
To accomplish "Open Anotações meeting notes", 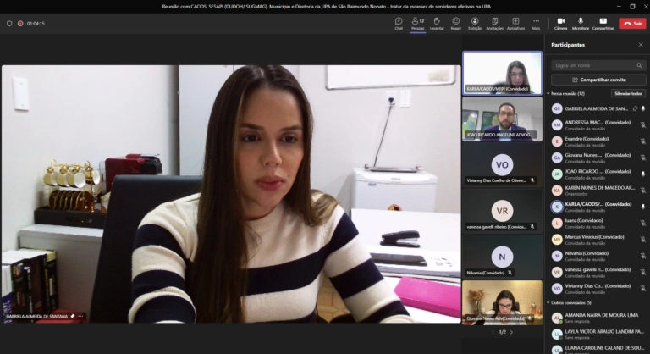I will tap(495, 22).
